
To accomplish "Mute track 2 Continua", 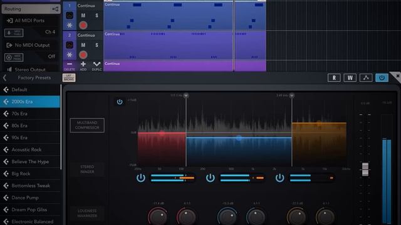I will click(x=83, y=45).
